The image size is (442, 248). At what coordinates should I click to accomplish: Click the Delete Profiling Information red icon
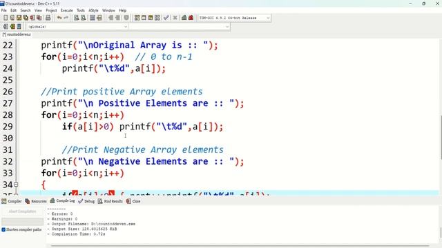point(191,18)
